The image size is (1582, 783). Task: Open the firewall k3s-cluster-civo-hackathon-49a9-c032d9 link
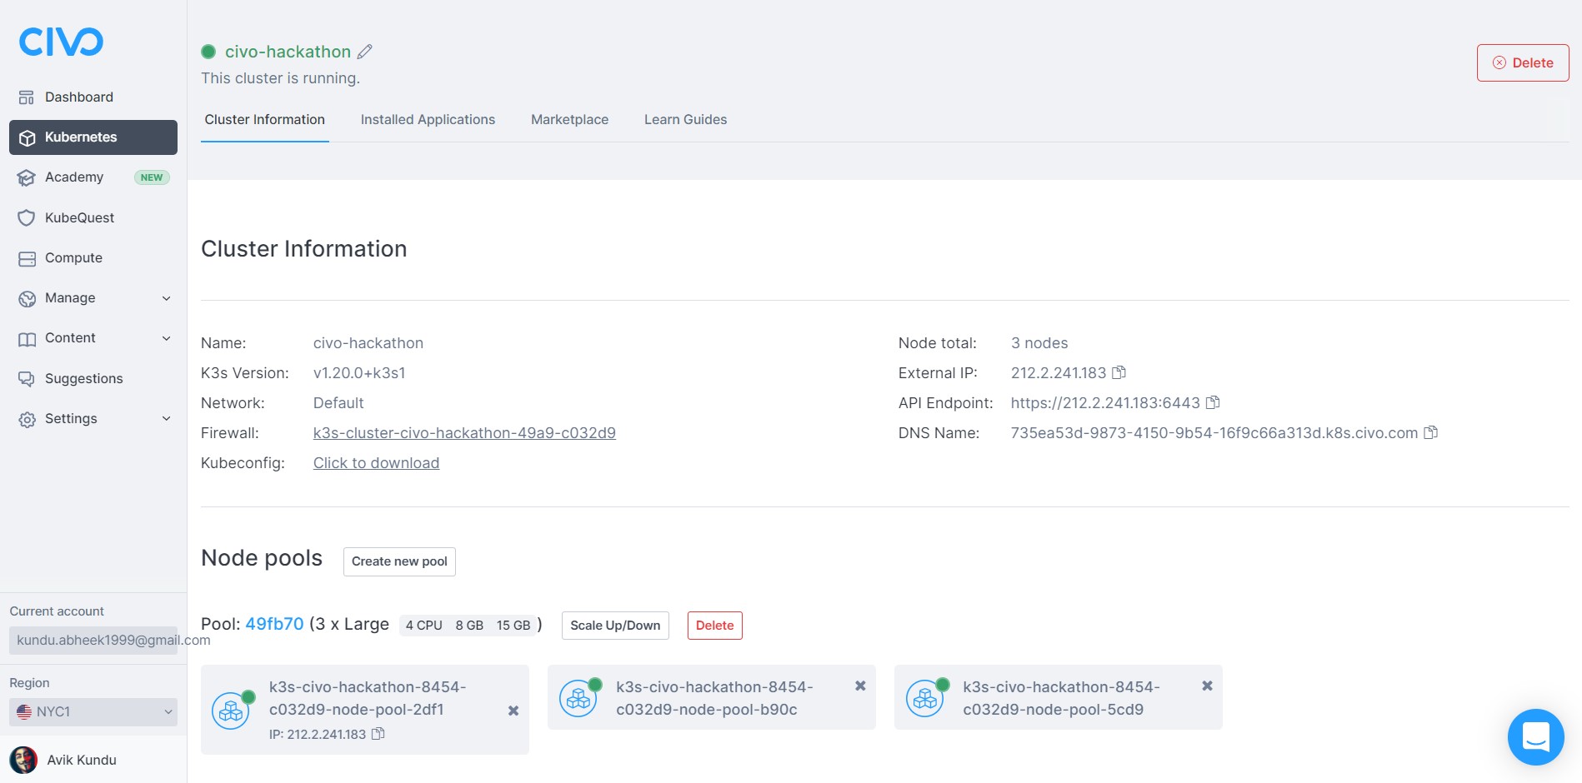464,433
